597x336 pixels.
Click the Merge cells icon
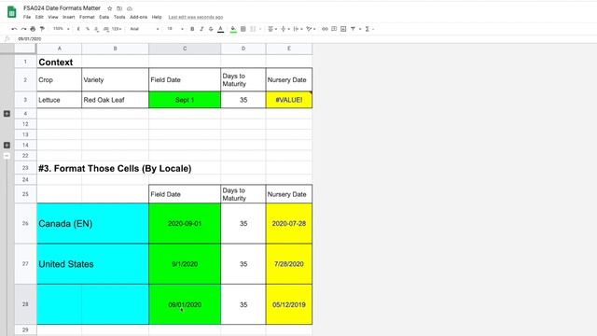(253, 29)
